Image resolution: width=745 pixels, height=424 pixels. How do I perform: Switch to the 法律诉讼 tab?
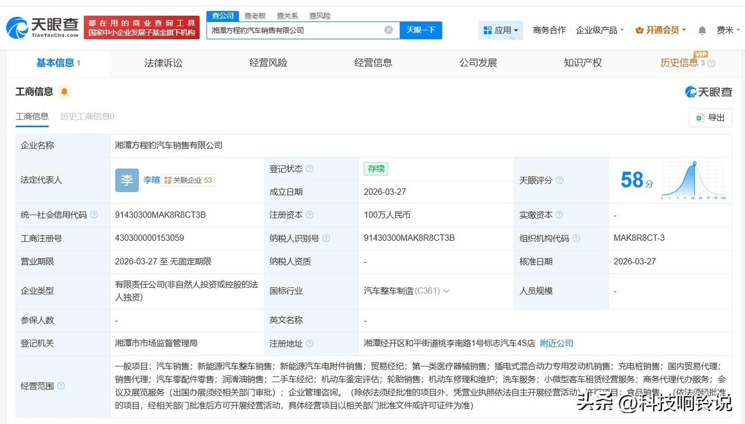click(163, 63)
